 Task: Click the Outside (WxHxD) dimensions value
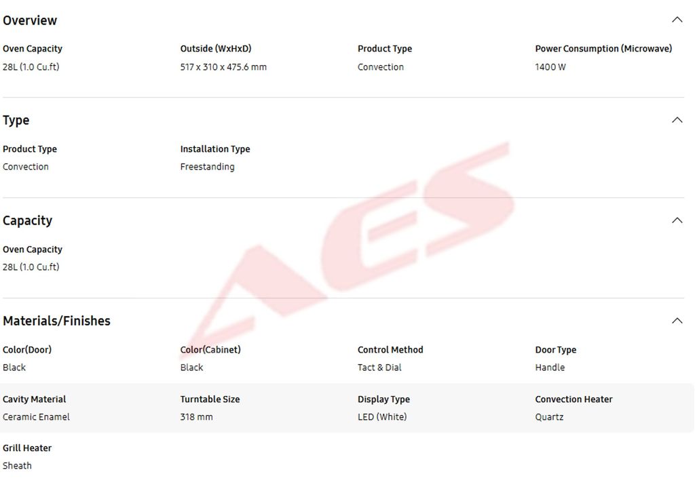pyautogui.click(x=223, y=67)
